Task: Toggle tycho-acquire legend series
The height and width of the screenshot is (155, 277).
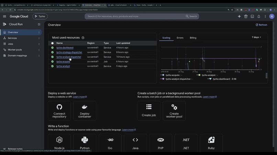Action: click(x=171, y=75)
